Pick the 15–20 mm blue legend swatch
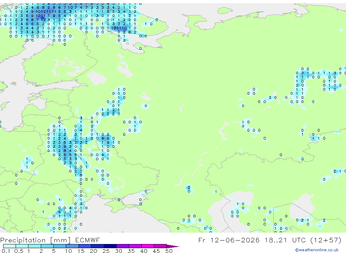The width and height of the screenshot is (346, 253). pos(85,246)
